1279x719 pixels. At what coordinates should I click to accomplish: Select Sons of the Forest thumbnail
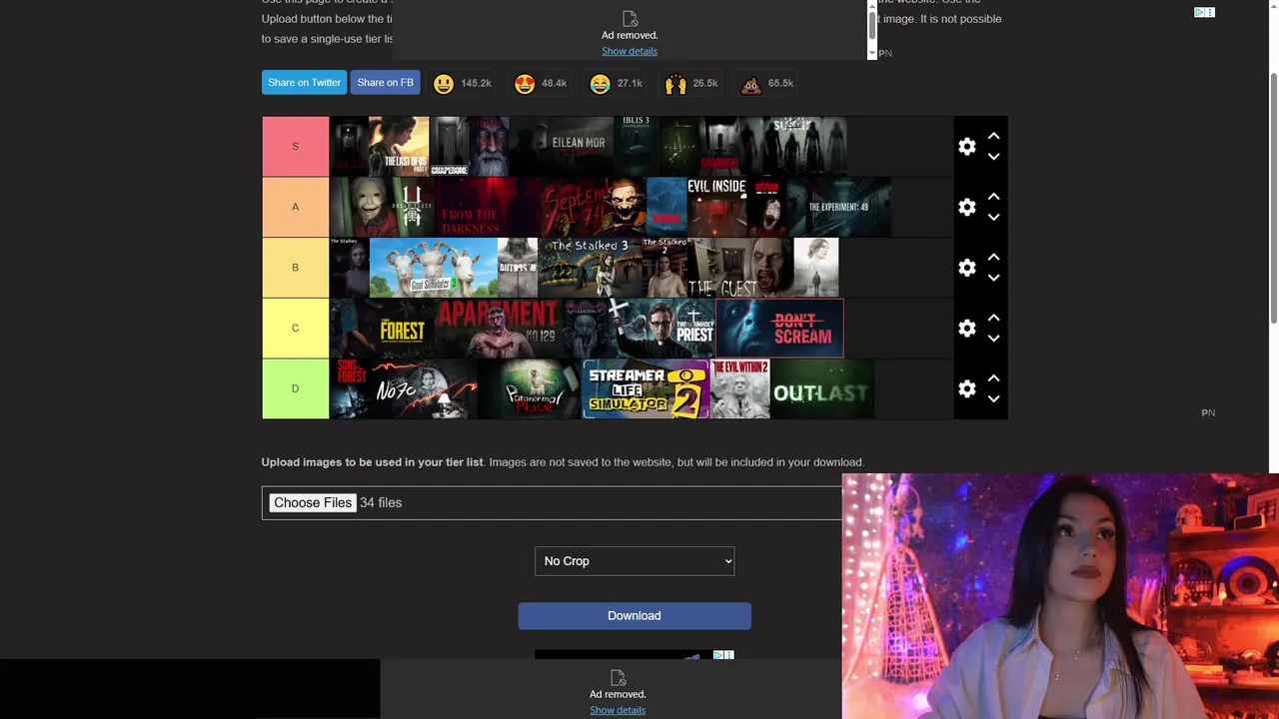coord(351,388)
